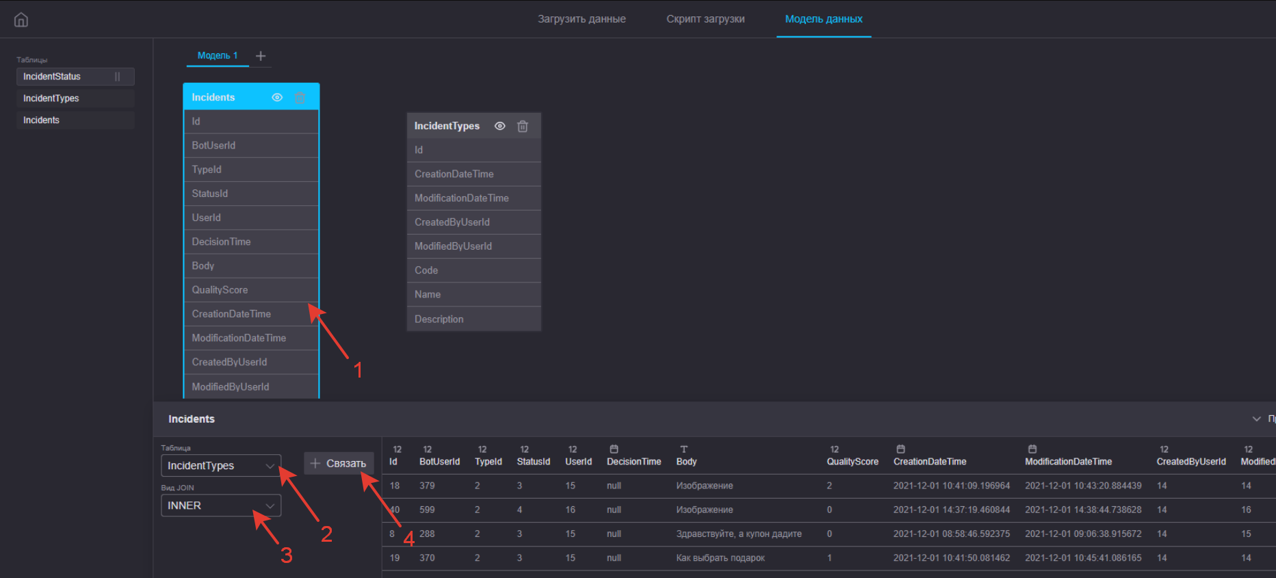Click timestamp '2021-12-01 10:45:41.086165'

[x=1083, y=558]
